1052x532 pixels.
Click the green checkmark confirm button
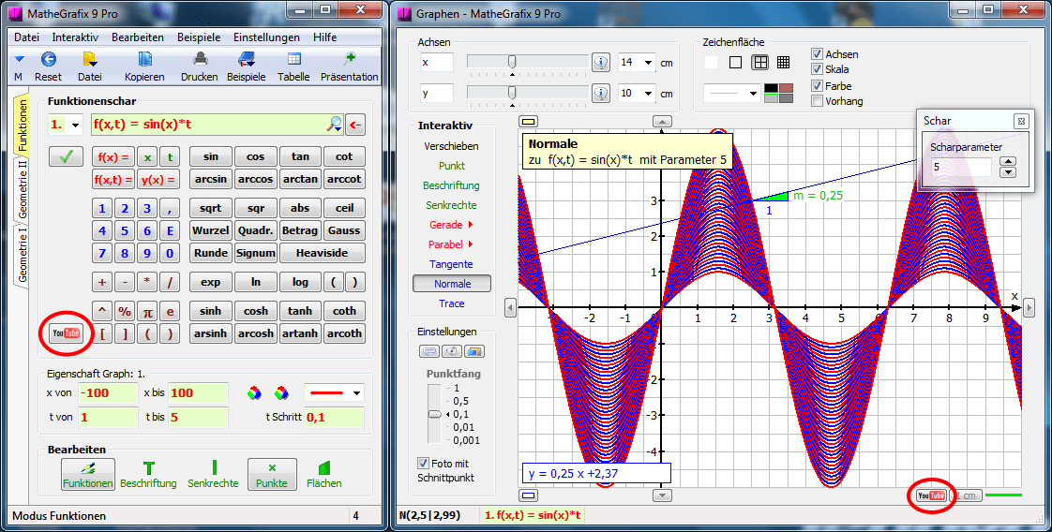(66, 157)
